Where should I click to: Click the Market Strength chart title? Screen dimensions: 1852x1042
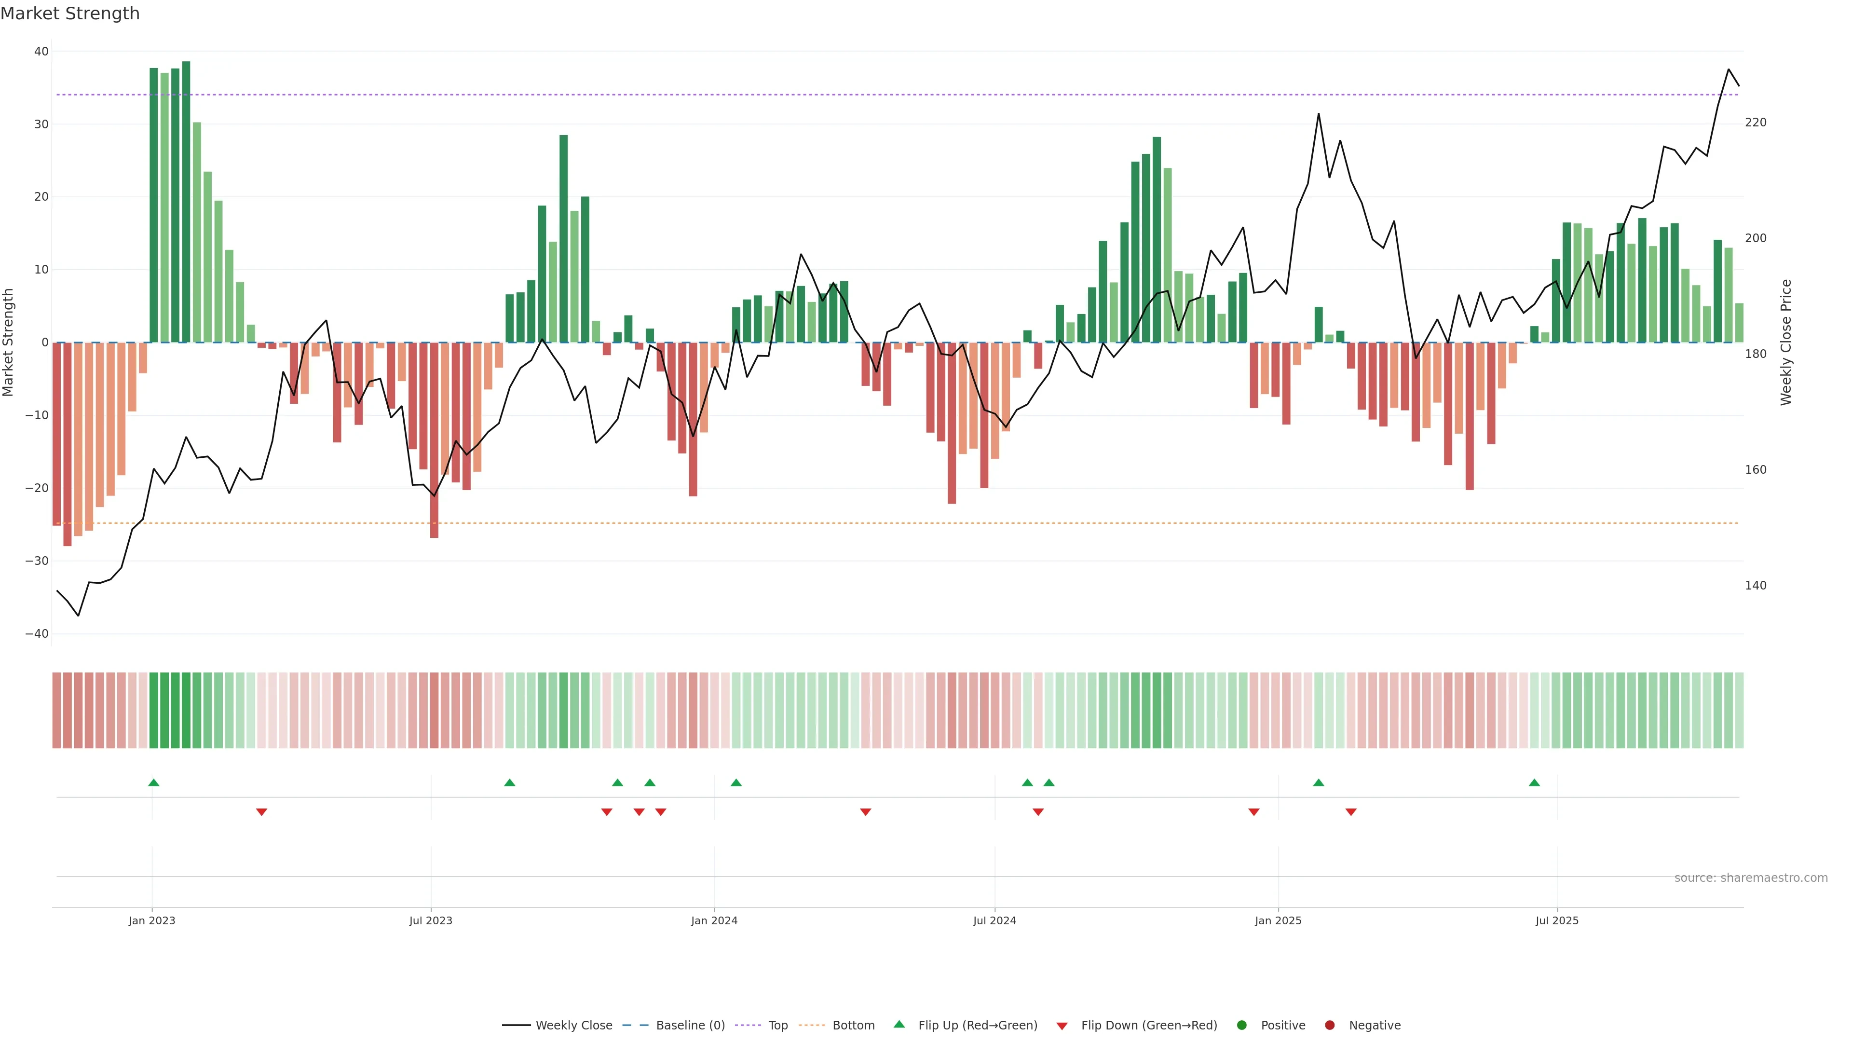pyautogui.click(x=70, y=14)
